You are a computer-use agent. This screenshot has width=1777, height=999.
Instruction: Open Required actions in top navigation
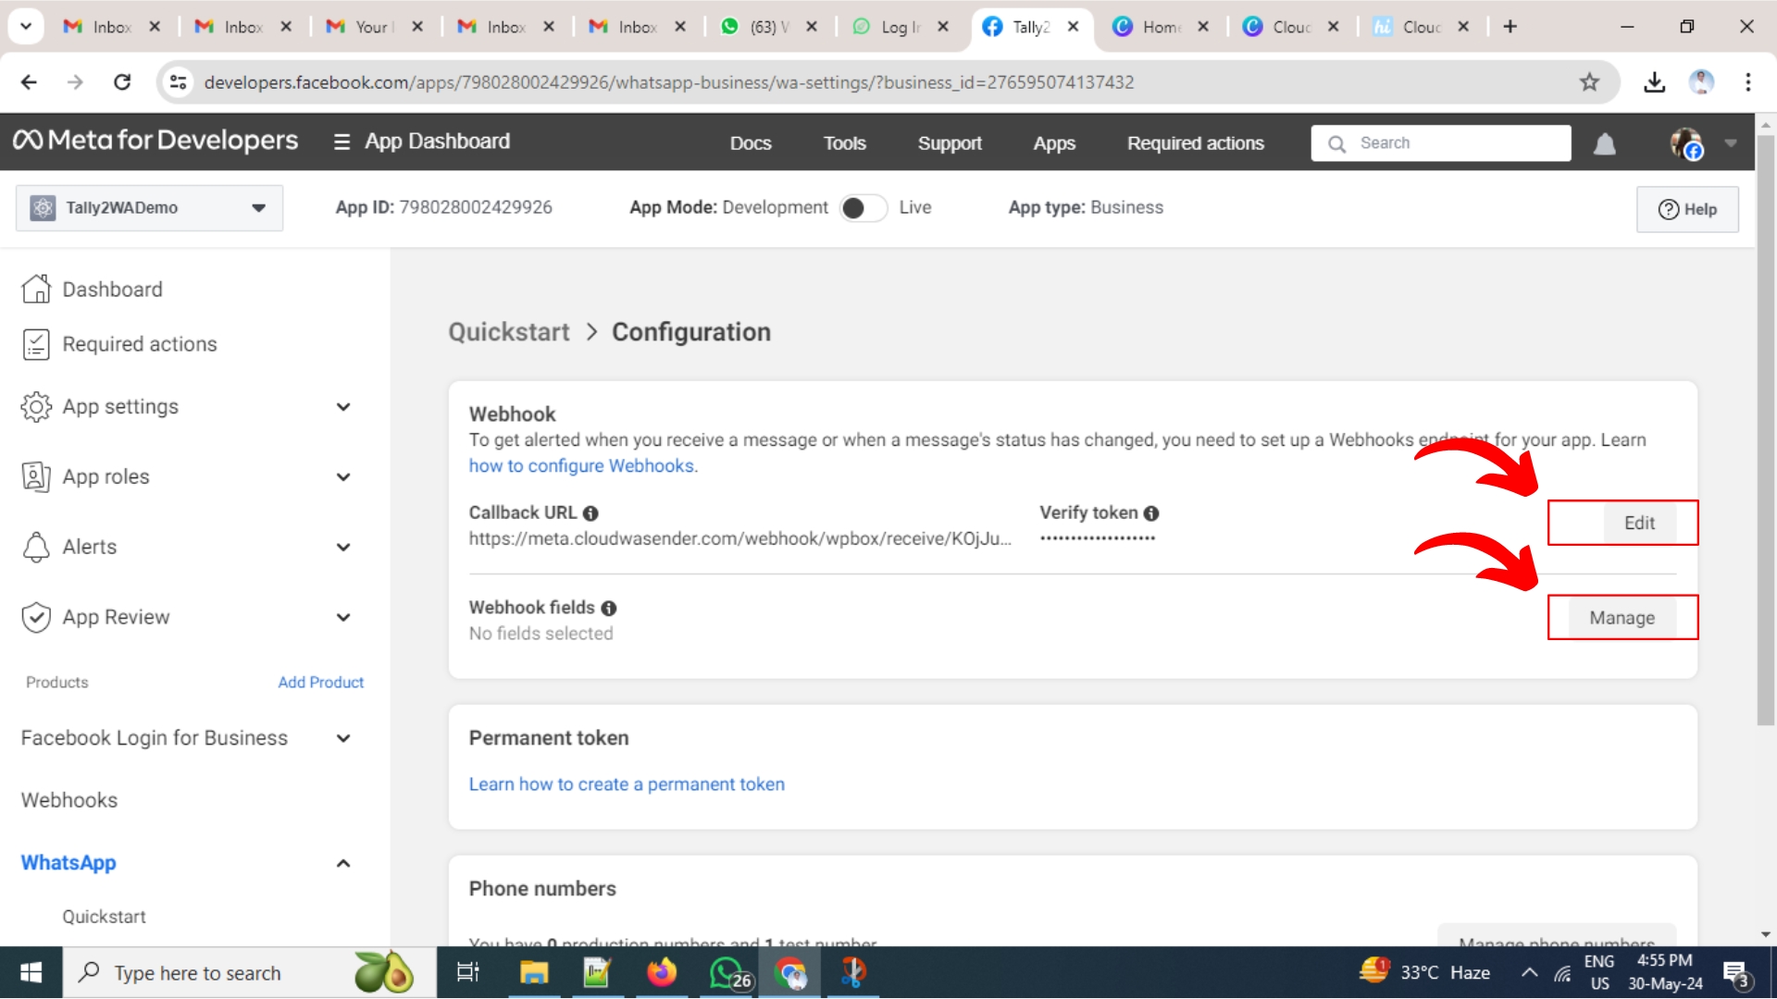coord(1196,143)
